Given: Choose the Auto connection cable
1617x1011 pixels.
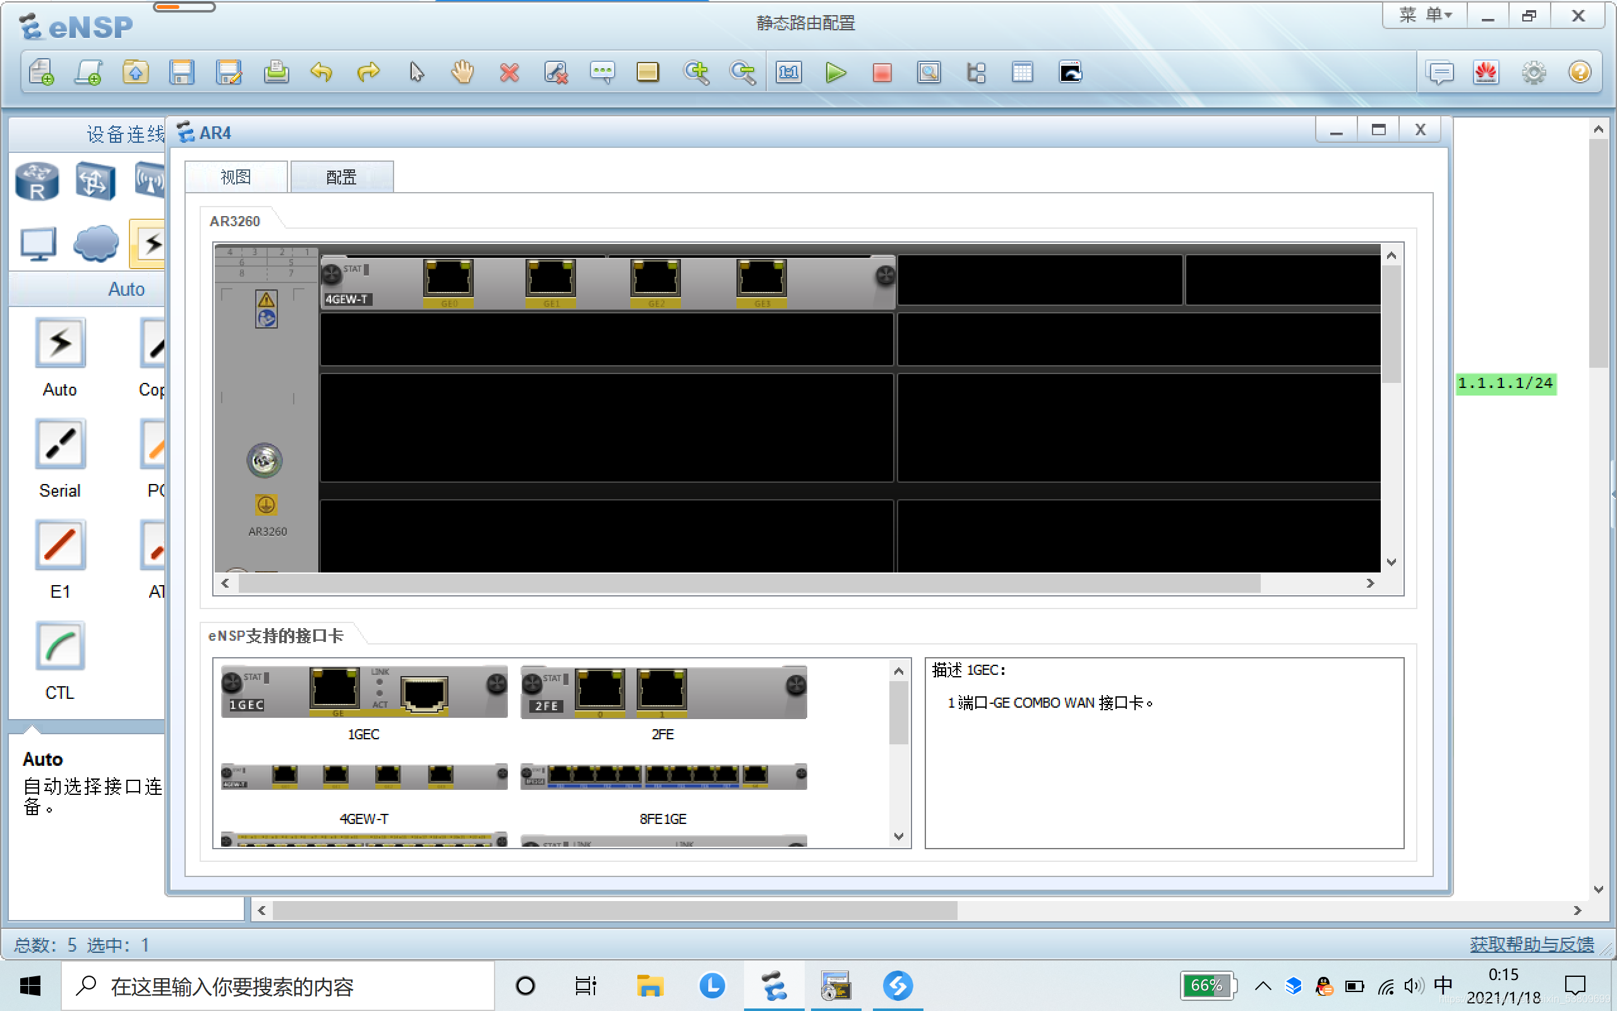Looking at the screenshot, I should click(x=60, y=343).
